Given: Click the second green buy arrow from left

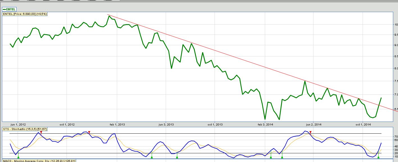Looking at the screenshot, I should tap(152, 157).
